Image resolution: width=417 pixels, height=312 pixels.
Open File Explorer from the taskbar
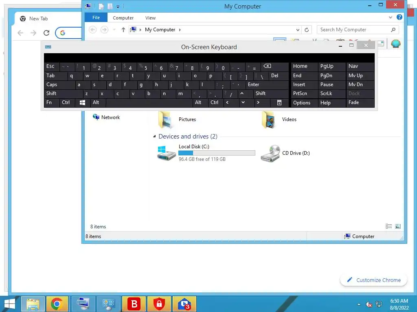[33, 304]
